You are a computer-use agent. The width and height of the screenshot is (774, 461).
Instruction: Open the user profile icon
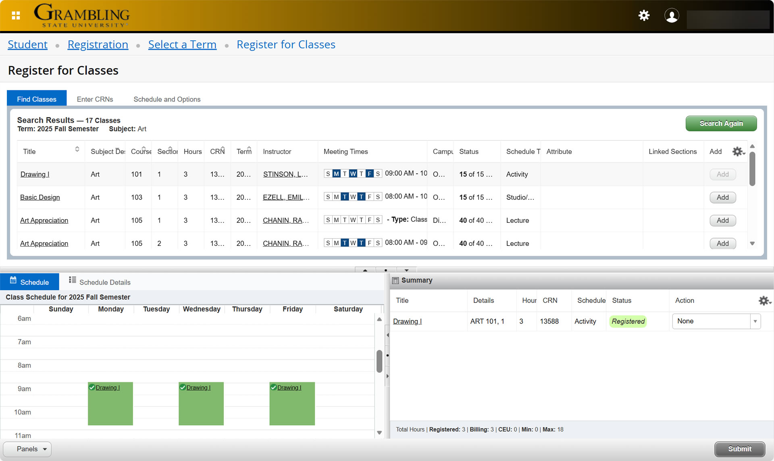[672, 16]
